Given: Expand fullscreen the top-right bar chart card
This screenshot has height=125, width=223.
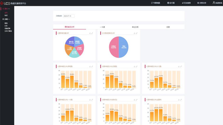Looking at the screenshot, I should coord(181,66).
